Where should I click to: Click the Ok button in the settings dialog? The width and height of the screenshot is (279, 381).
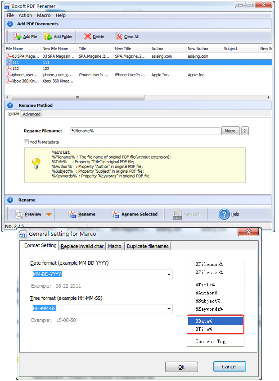click(181, 367)
